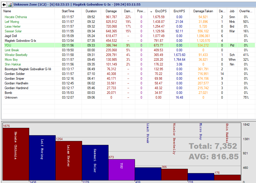
Task: Click the EncDPS sort arrow header
Action: coord(159,11)
